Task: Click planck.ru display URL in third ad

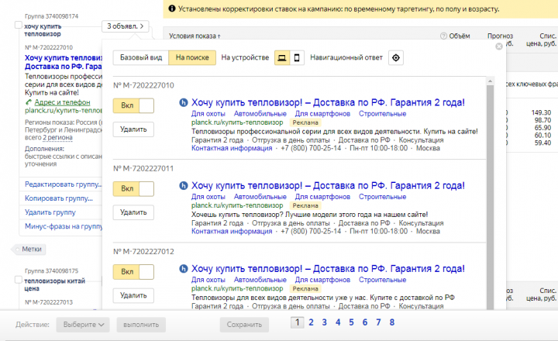Action: (x=237, y=288)
